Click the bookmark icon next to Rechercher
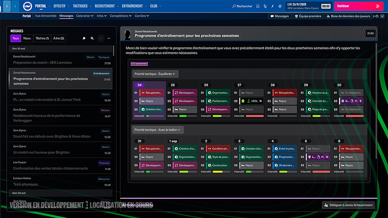Screen dimensions: 388x218 [x=258, y=6]
